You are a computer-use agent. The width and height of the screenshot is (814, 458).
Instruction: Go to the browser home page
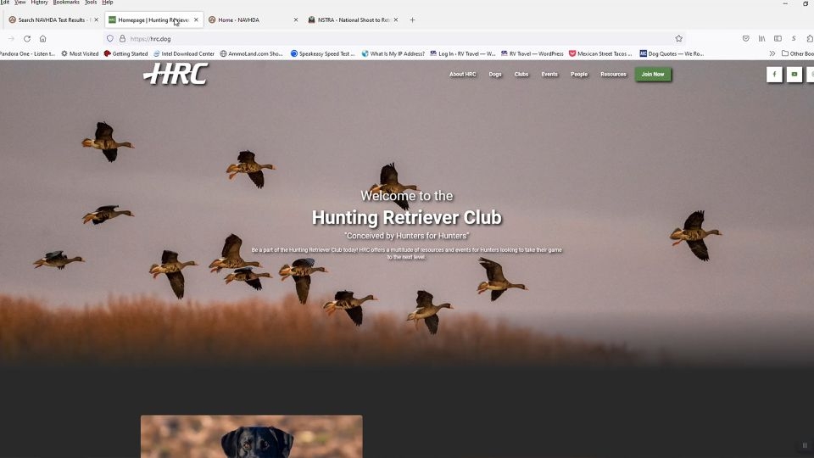tap(43, 38)
